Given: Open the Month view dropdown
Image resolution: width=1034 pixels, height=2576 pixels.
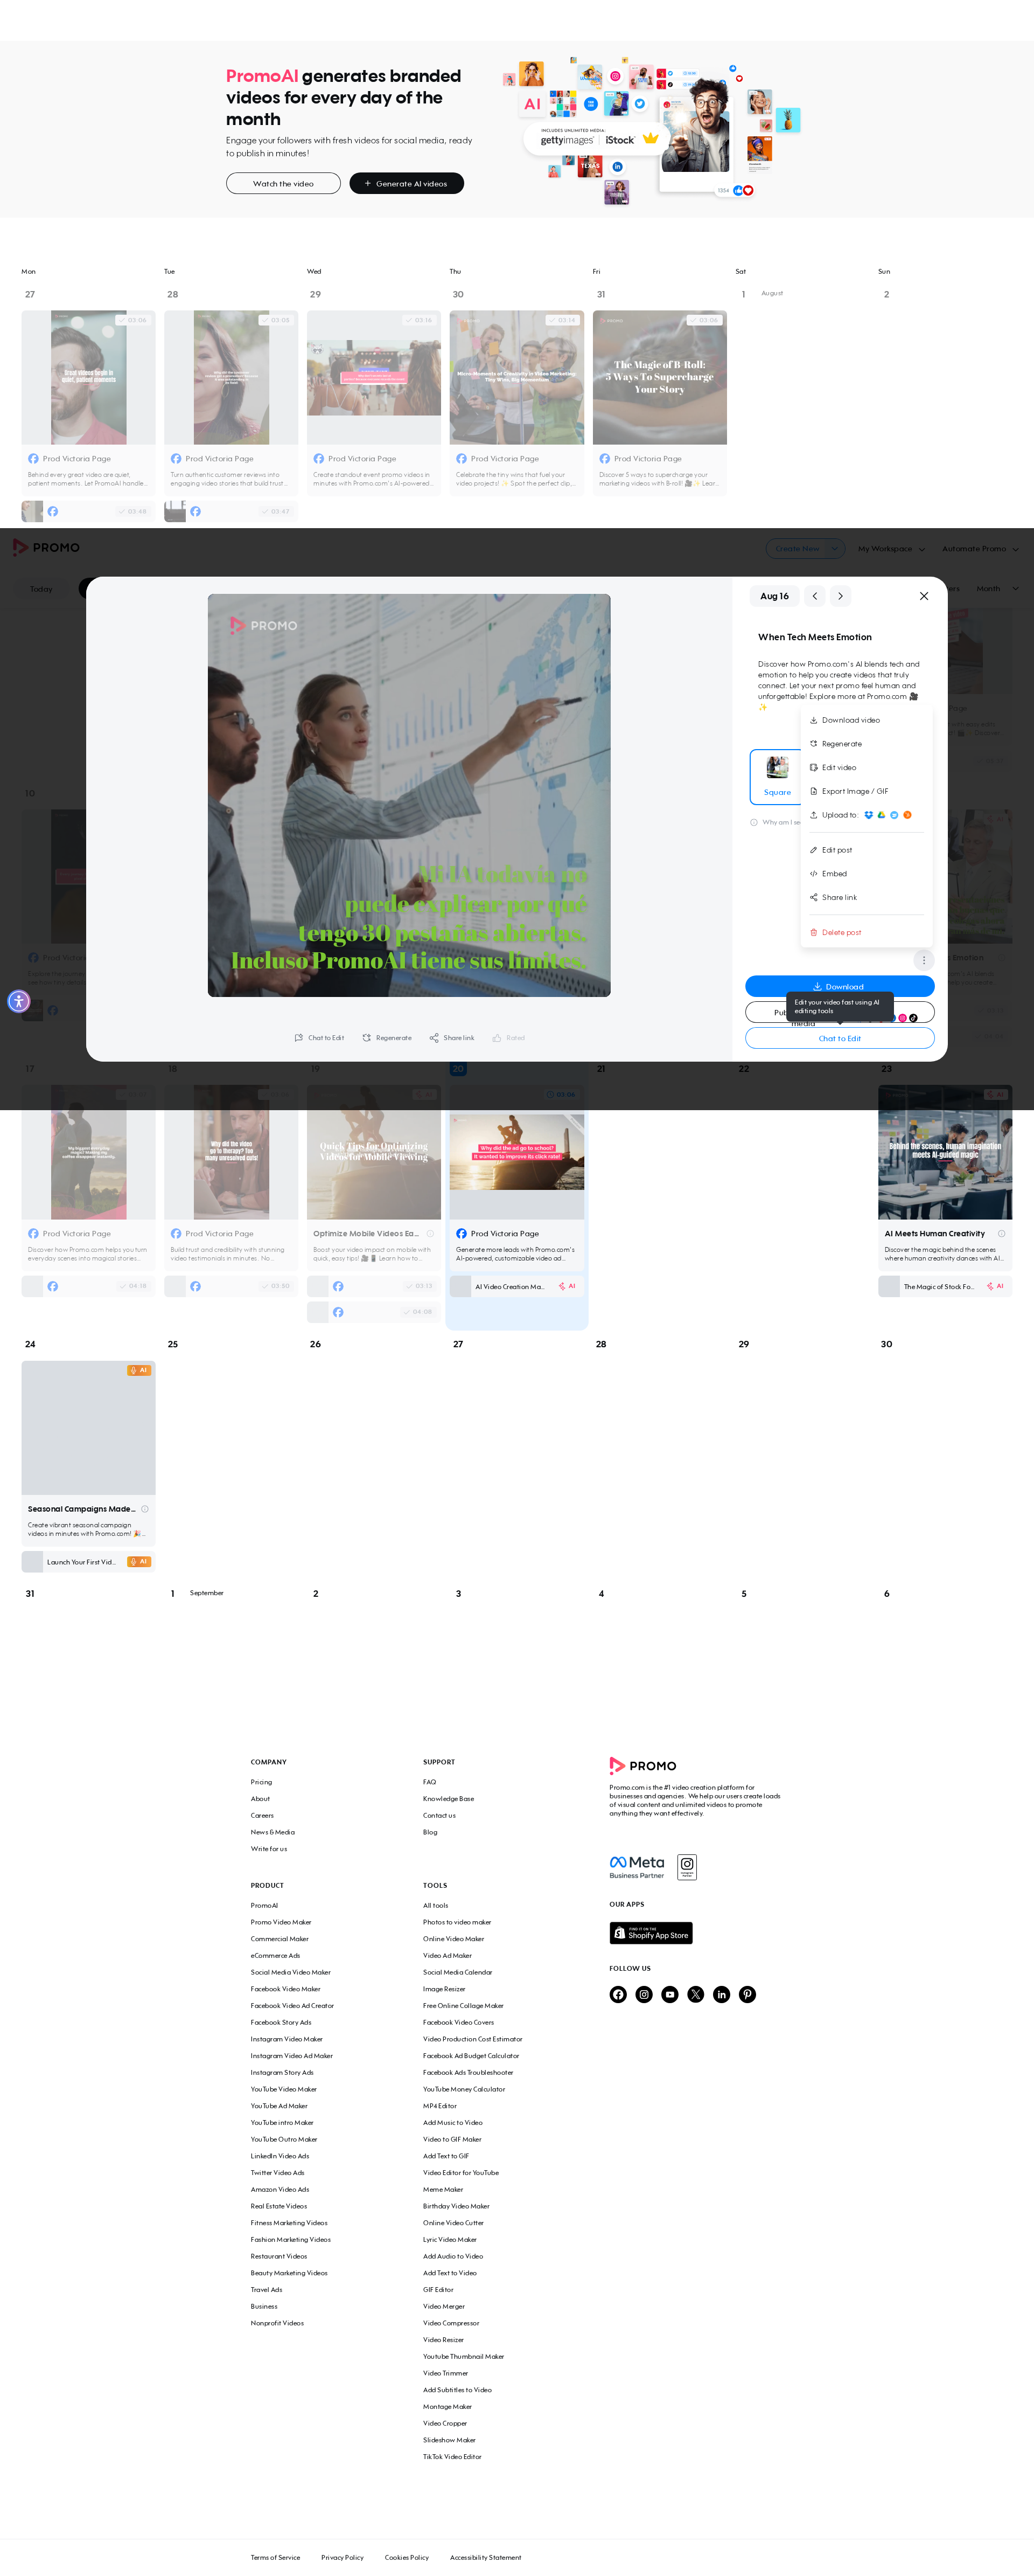Looking at the screenshot, I should [x=997, y=588].
